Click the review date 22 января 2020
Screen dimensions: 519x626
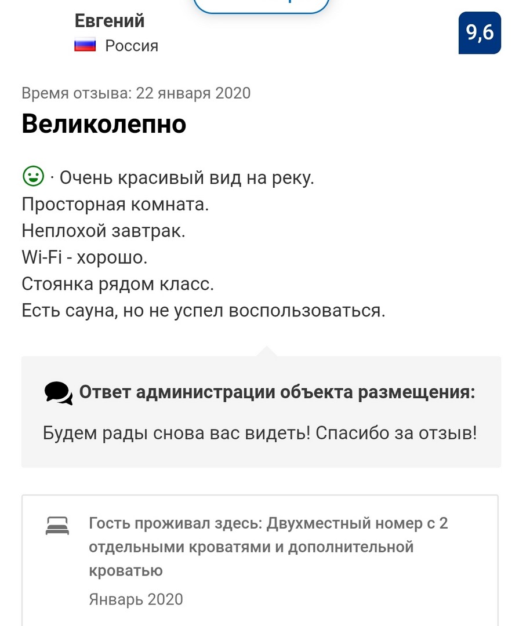(193, 93)
